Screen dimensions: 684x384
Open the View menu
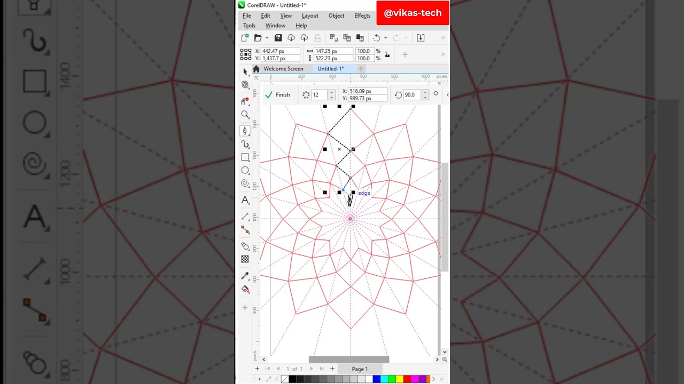(x=286, y=15)
